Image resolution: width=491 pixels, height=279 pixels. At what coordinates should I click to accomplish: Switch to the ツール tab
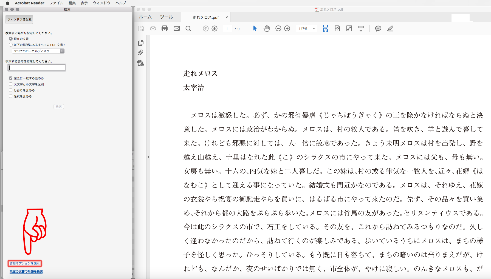point(167,17)
